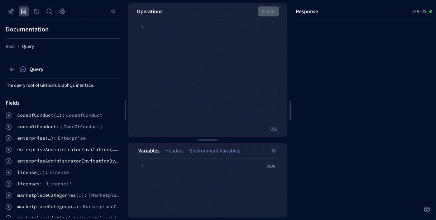Select the Documentation panel icon

point(24,11)
